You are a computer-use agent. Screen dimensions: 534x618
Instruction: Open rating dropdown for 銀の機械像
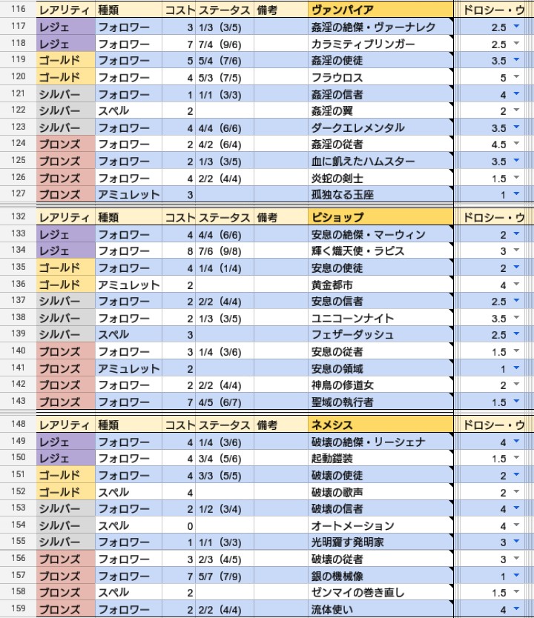(516, 576)
